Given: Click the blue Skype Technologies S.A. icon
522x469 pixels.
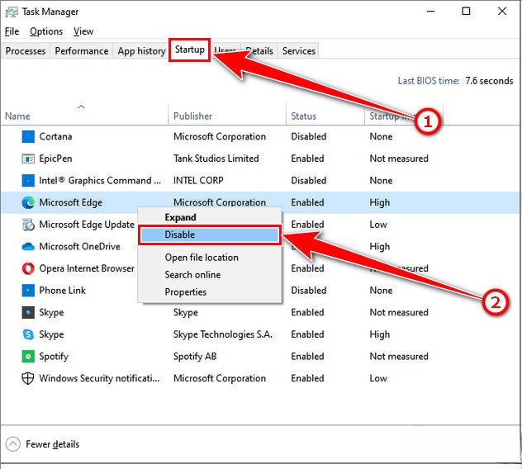Looking at the screenshot, I should [x=28, y=334].
